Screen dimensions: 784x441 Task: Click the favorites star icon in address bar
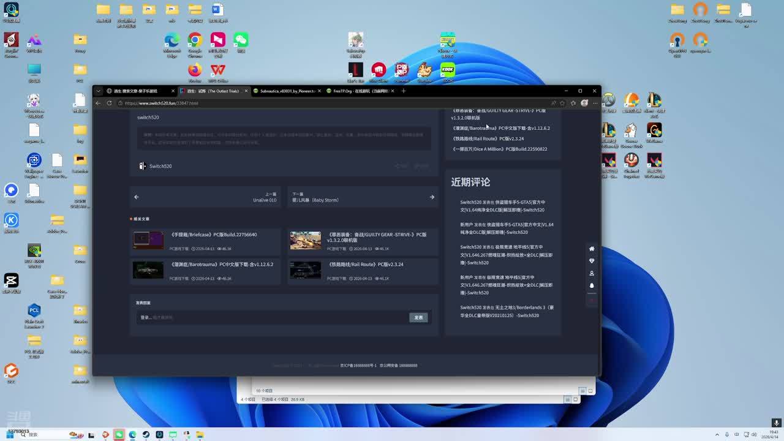(563, 103)
